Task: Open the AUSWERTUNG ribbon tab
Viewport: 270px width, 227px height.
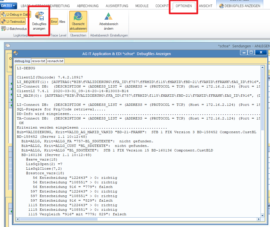Action: [x=117, y=6]
